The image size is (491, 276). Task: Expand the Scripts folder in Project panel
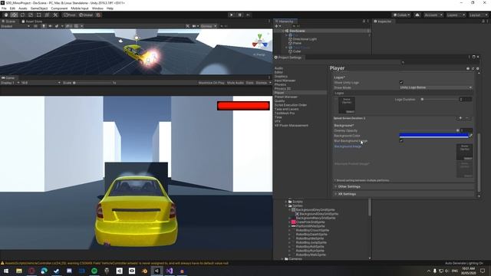click(x=286, y=202)
